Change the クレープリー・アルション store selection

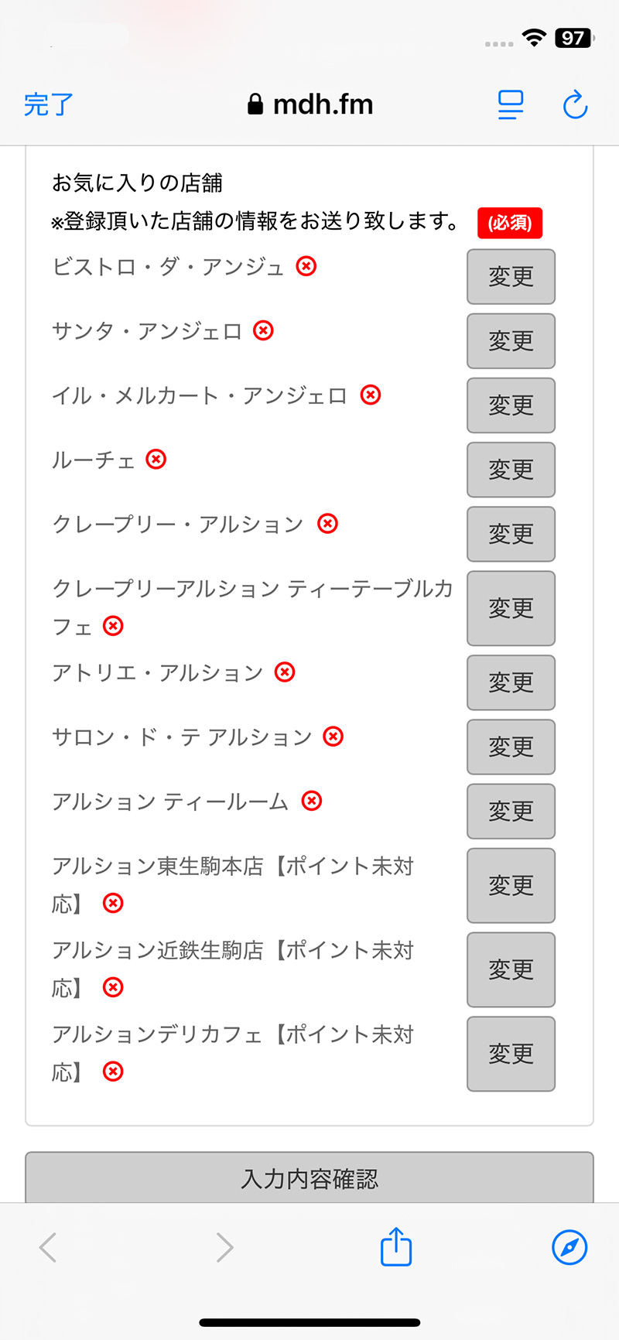tap(511, 534)
